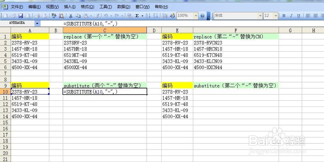Click the Permission icon beside Save
The width and height of the screenshot is (324, 162).
click(28, 16)
